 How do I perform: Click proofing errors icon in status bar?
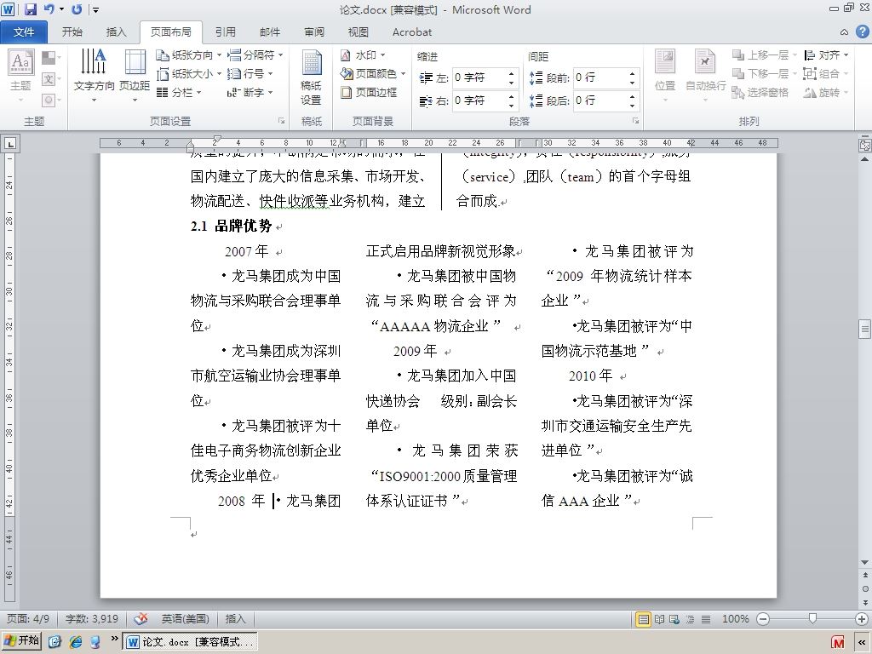(141, 618)
